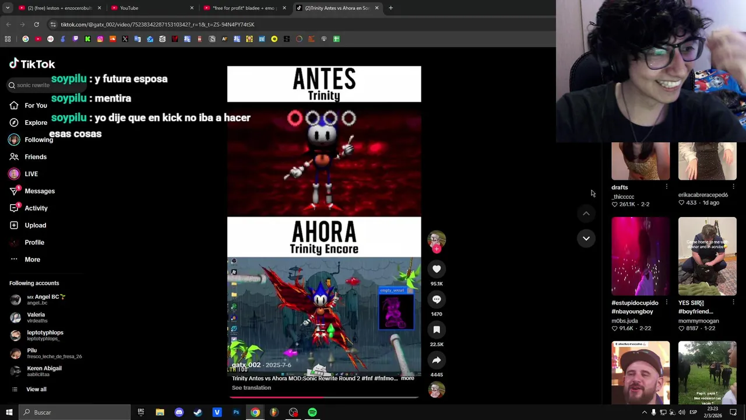Open Discord from the taskbar
Image resolution: width=746 pixels, height=420 pixels.
tap(179, 412)
